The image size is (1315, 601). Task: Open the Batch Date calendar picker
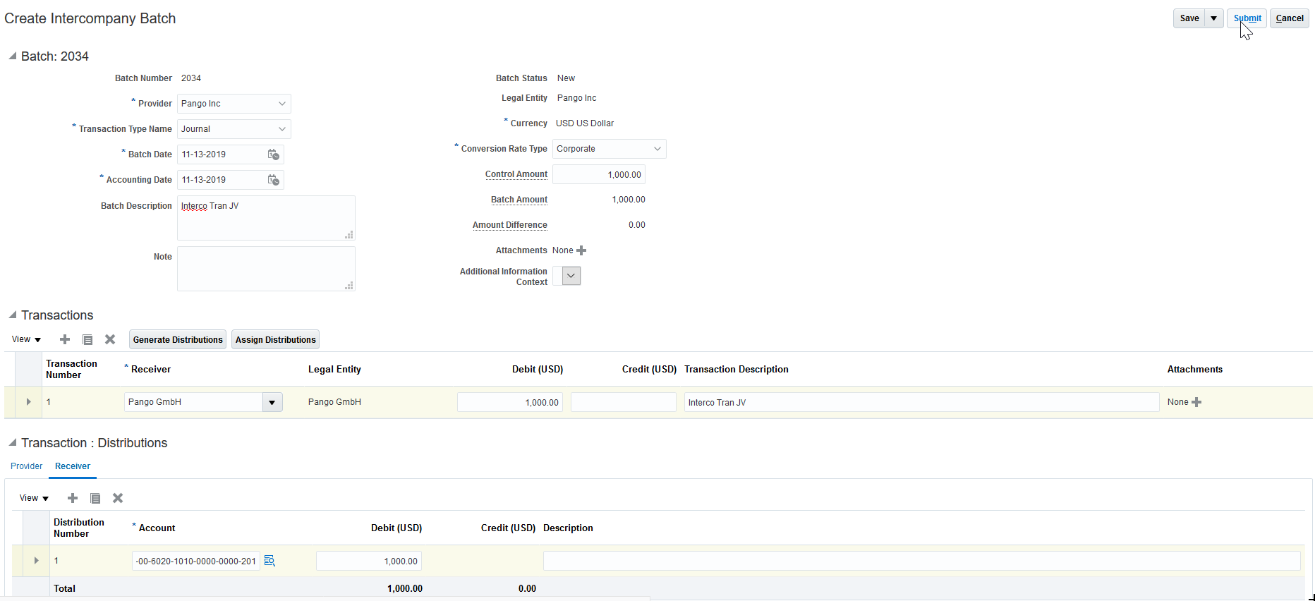pos(274,154)
